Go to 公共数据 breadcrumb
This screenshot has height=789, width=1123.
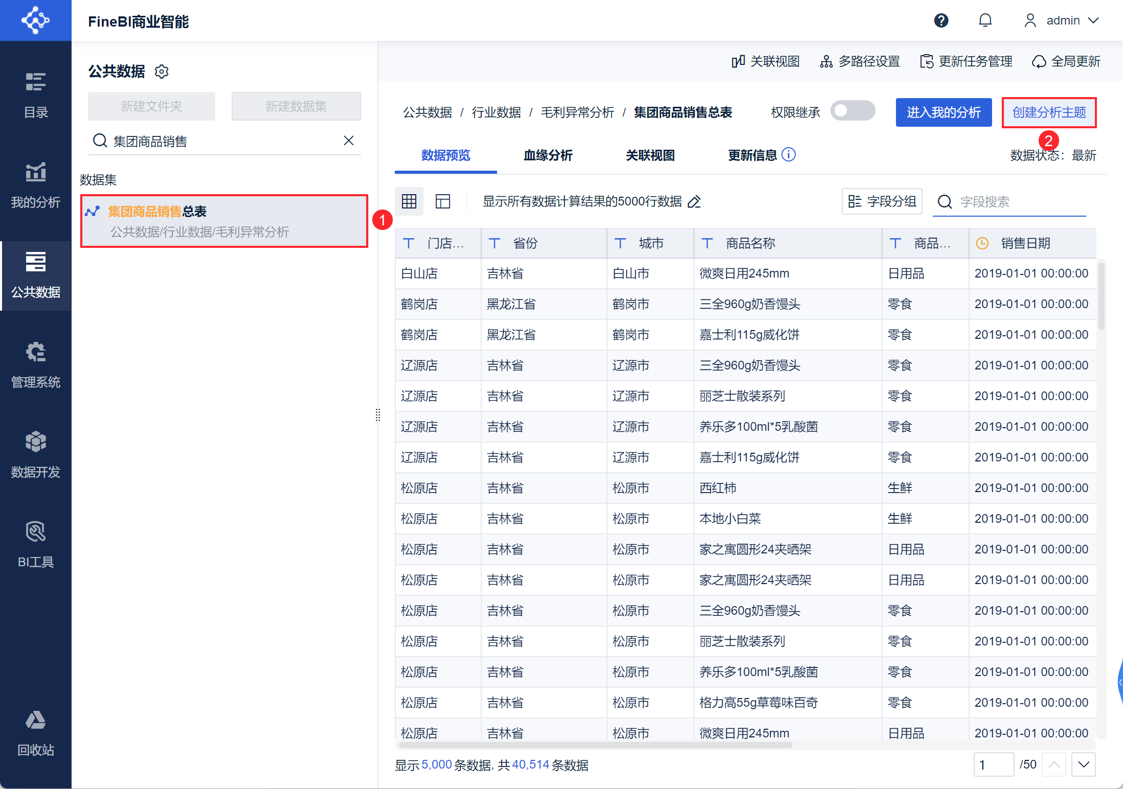(428, 112)
